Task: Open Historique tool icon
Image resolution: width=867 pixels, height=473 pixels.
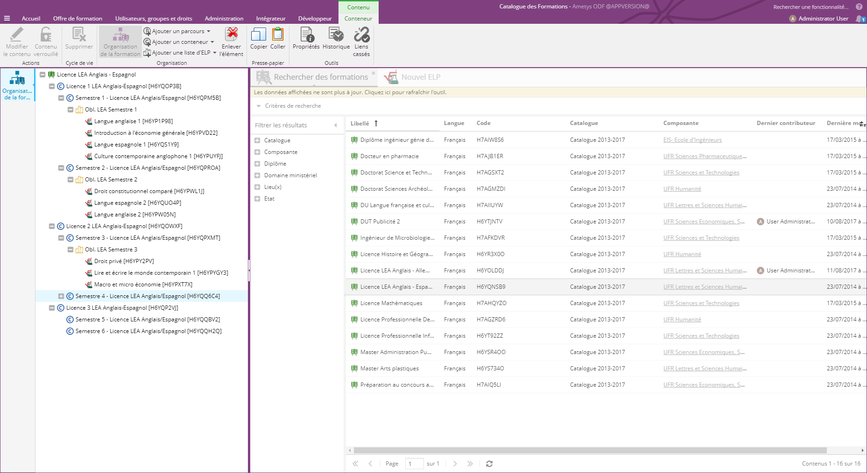Action: click(336, 35)
